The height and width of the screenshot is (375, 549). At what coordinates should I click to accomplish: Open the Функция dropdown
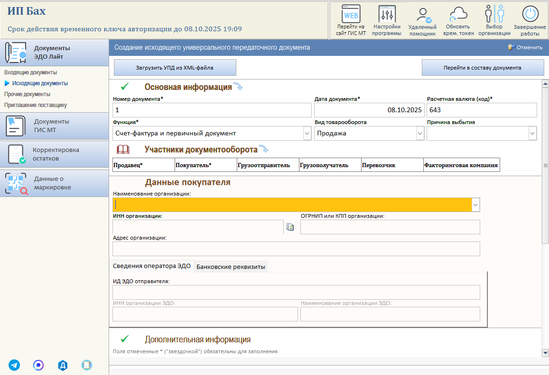coord(307,134)
